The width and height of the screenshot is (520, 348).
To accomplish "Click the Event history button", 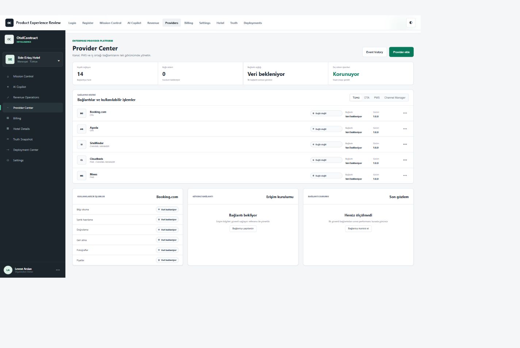I will pos(375,52).
